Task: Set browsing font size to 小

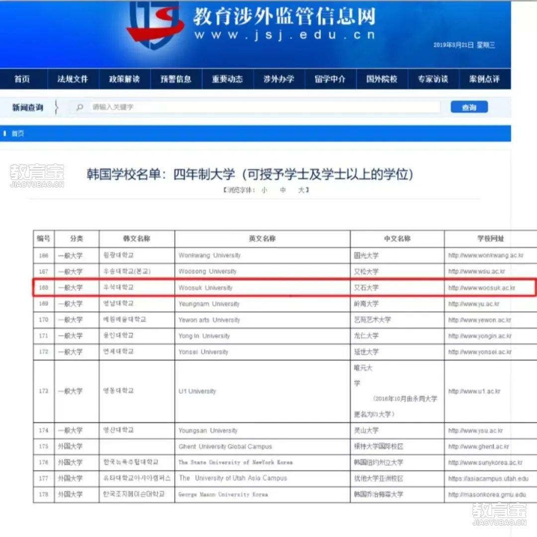Action: click(264, 190)
